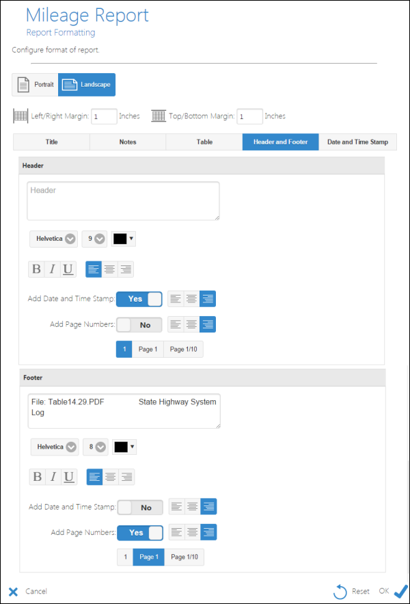Switch to the Date and Time Stamp tab

(357, 142)
